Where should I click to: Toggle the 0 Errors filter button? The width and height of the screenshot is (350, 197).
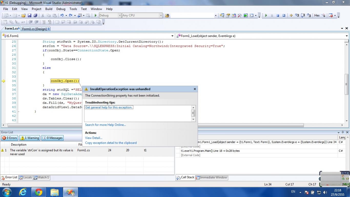(9, 138)
